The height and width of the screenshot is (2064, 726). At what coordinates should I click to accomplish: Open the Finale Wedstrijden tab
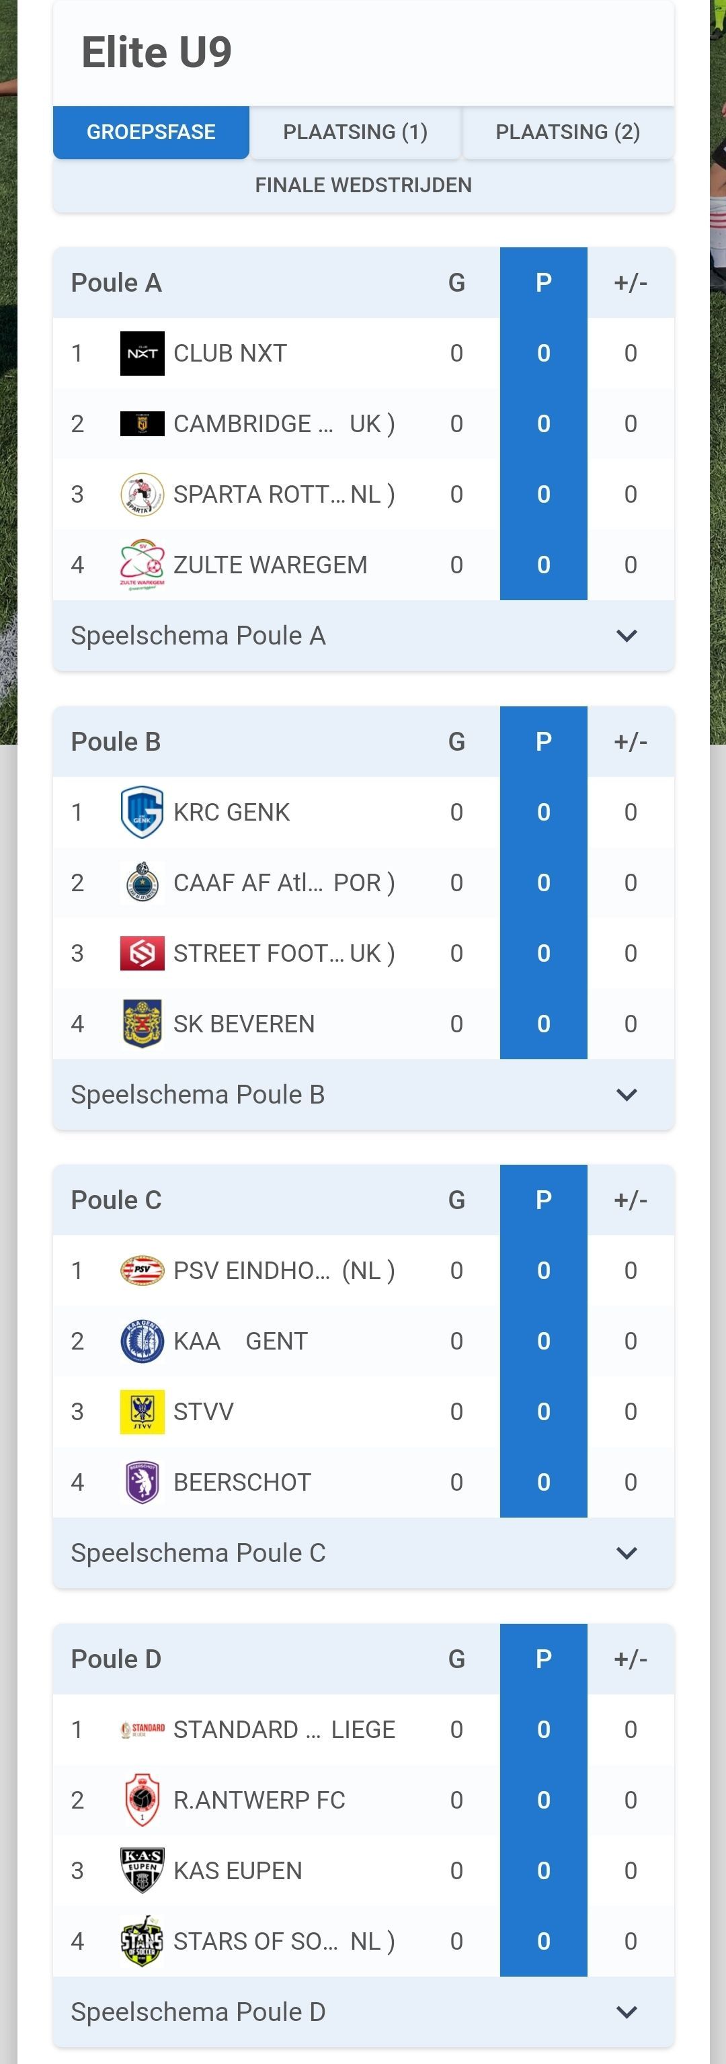[363, 185]
